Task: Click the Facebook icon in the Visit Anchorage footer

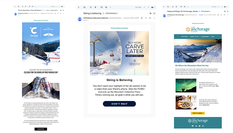Action: tap(192, 126)
